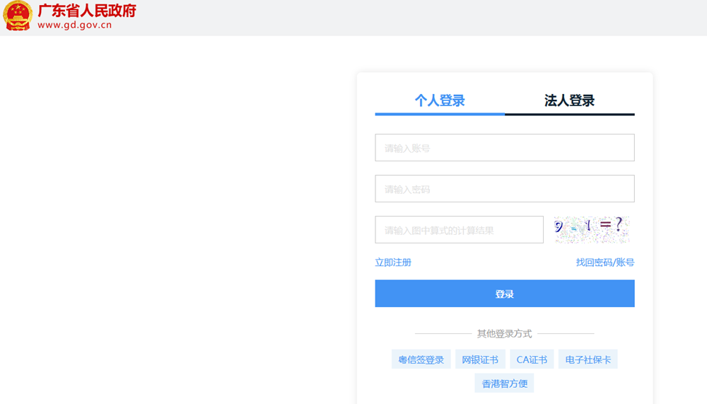
Task: Click the www.gd.gov.cn address text
Action: 74,25
